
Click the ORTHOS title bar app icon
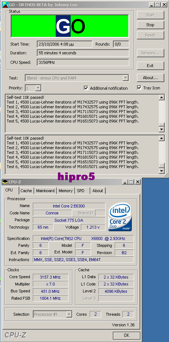(5, 5)
